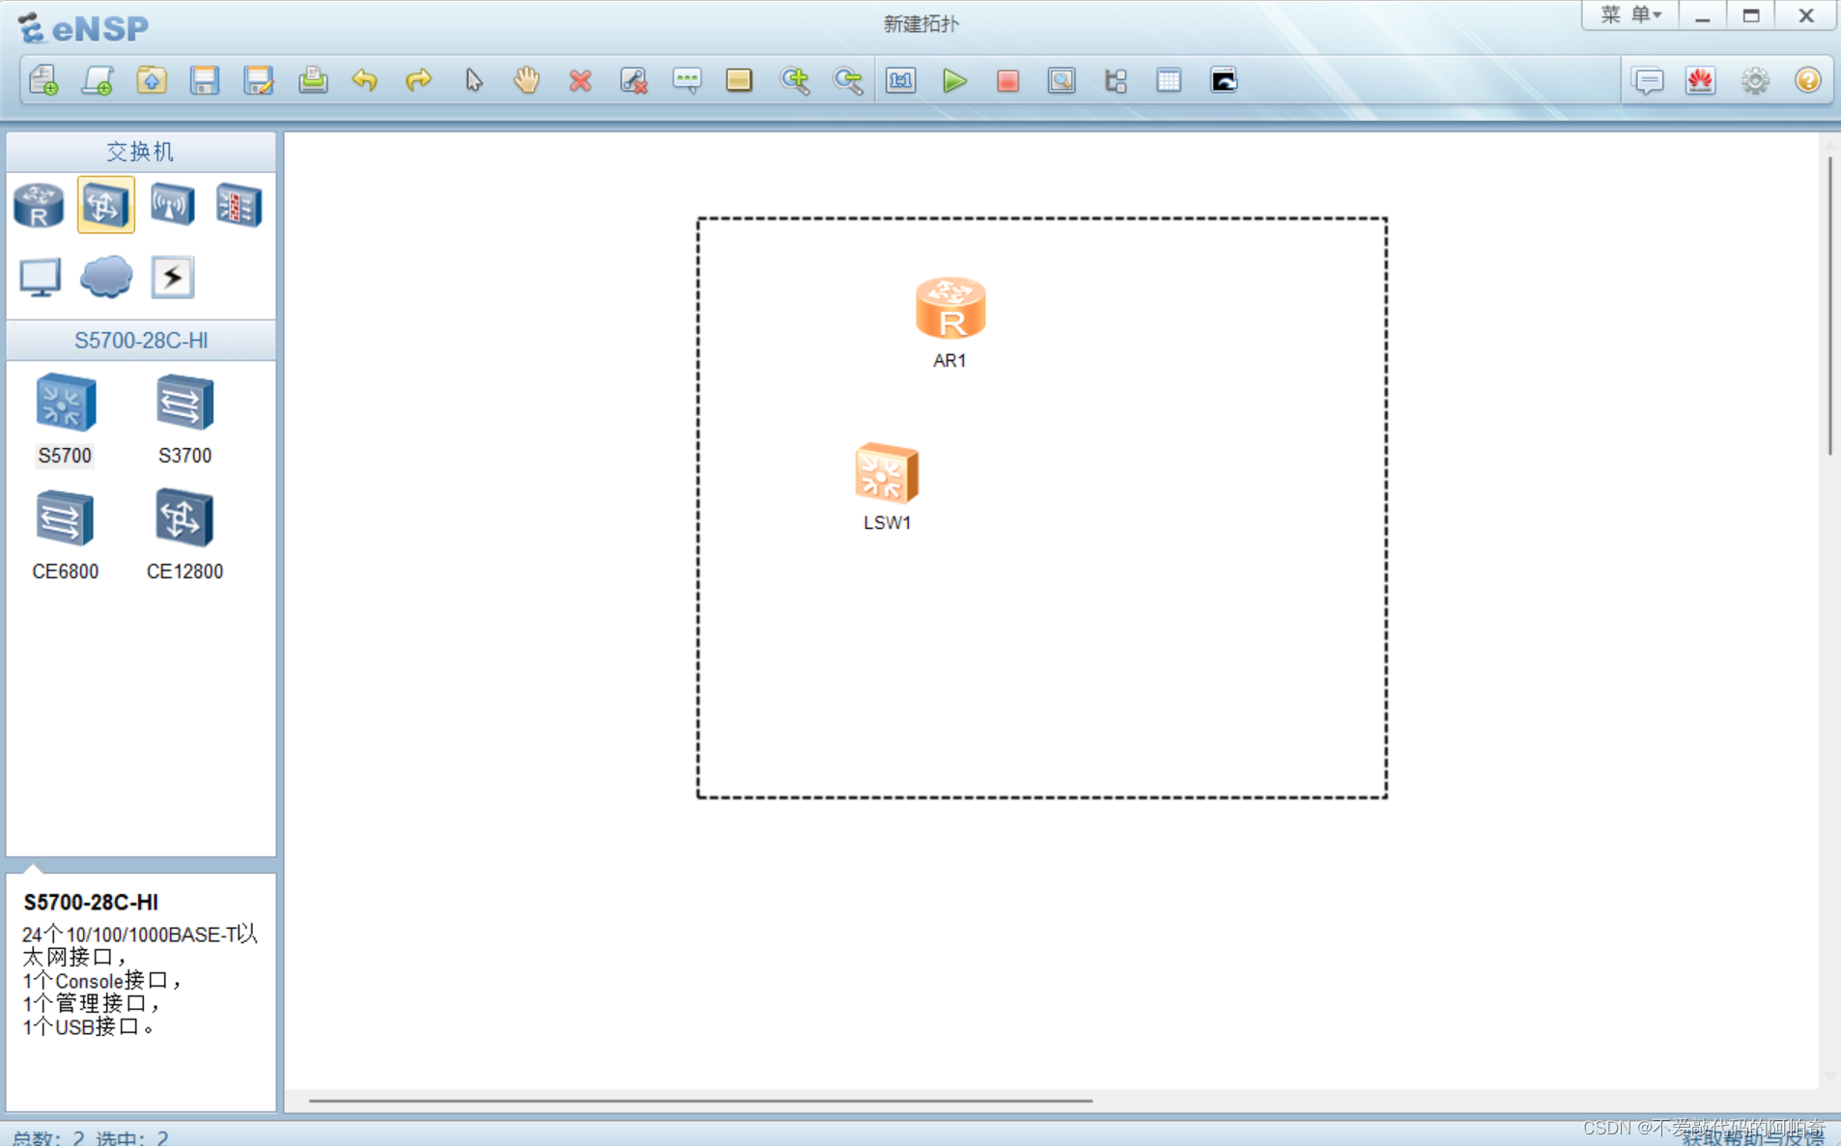Screen dimensions: 1841x1146
Task: Click the 获取帮助与反馈 link
Action: coord(1752,1137)
